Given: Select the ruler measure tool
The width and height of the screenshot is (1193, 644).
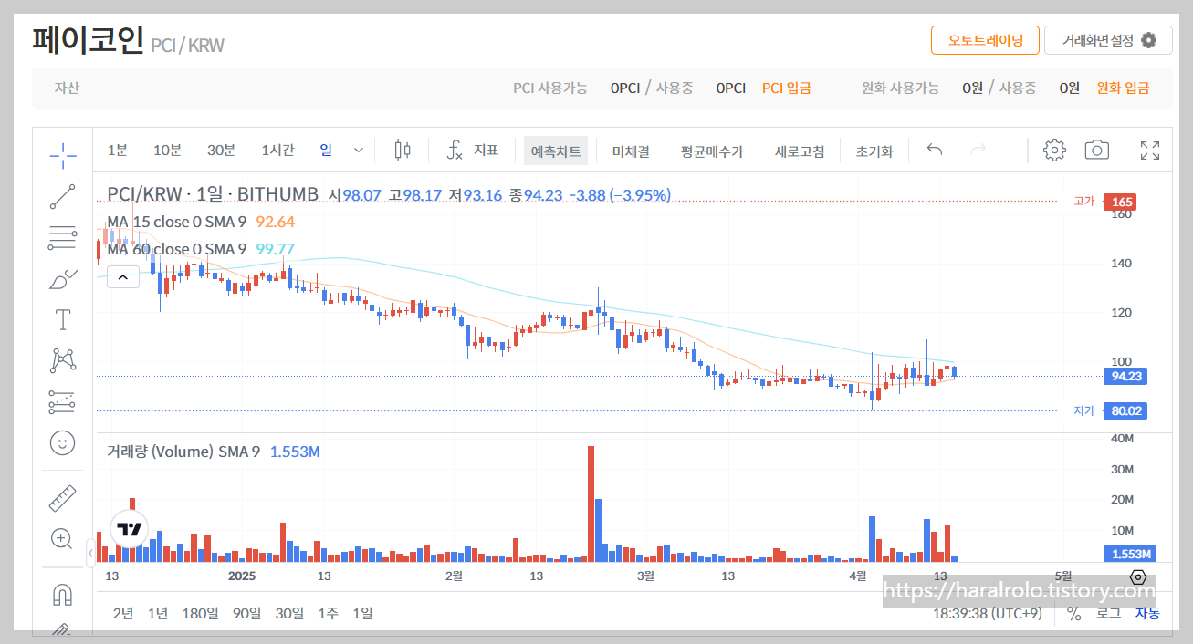Looking at the screenshot, I should pos(62,498).
